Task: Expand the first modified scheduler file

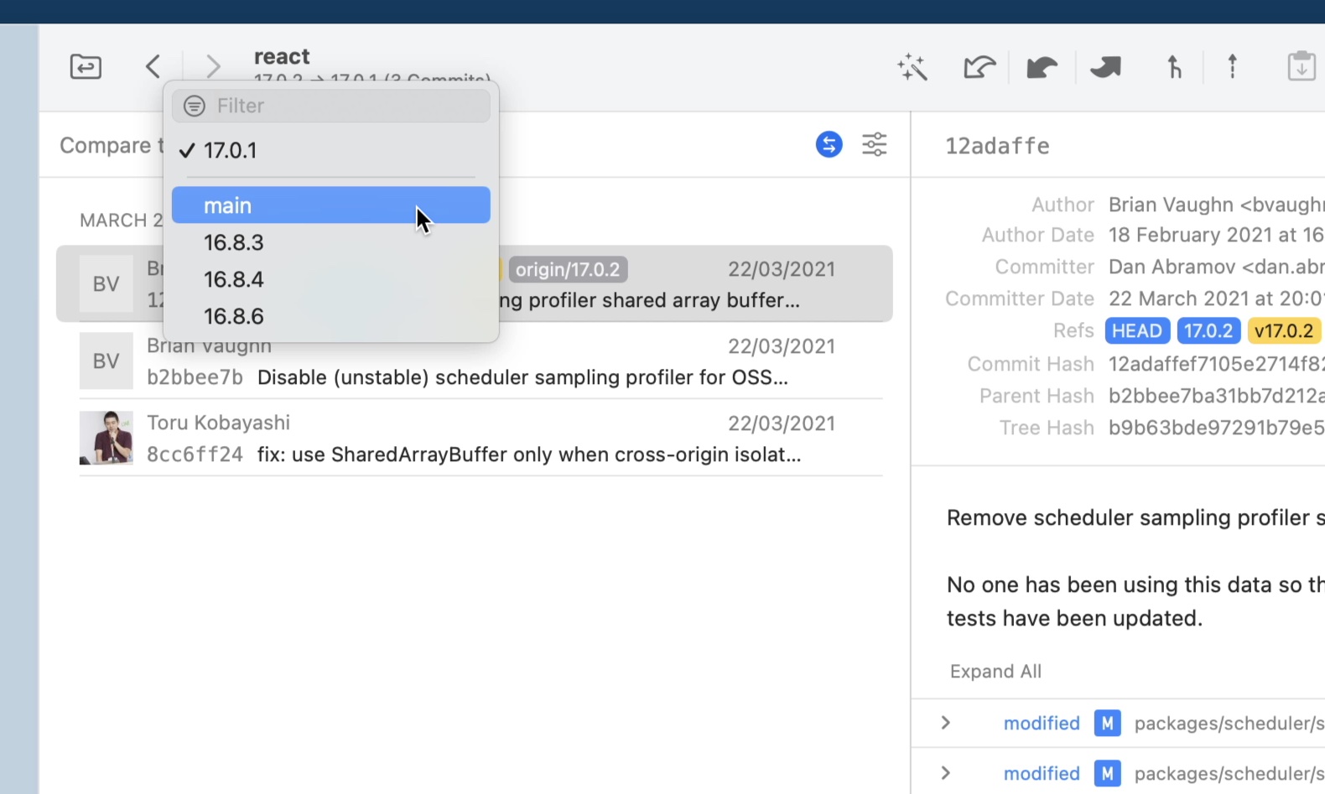Action: click(x=946, y=723)
